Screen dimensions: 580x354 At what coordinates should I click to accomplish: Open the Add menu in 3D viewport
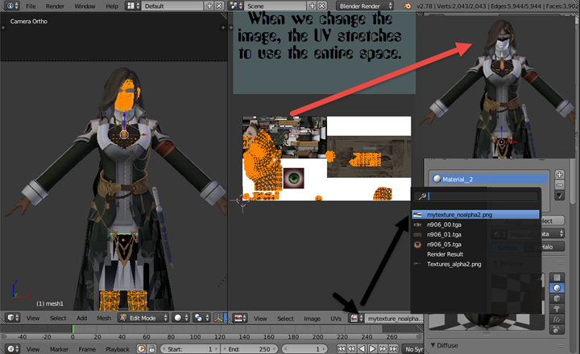click(81, 318)
